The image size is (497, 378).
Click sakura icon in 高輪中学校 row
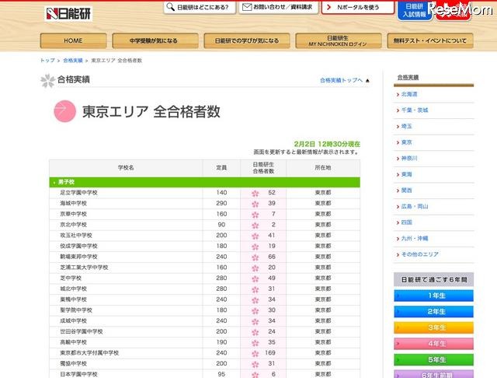(x=255, y=343)
